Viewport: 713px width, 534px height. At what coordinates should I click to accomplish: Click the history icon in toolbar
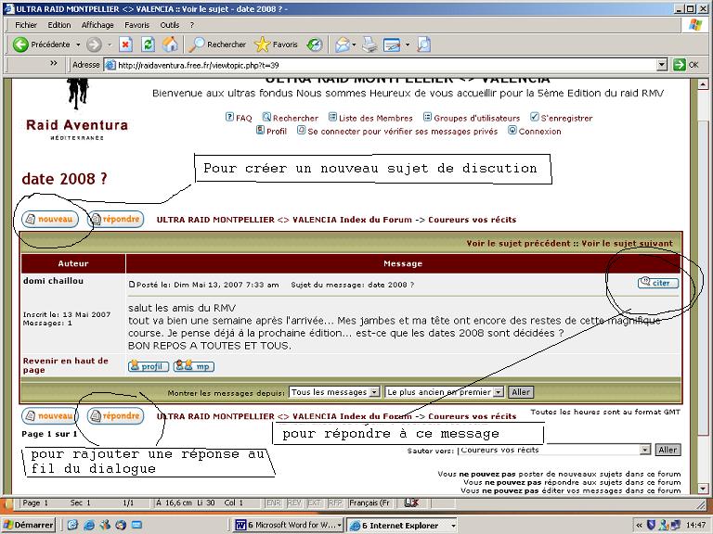[x=314, y=44]
